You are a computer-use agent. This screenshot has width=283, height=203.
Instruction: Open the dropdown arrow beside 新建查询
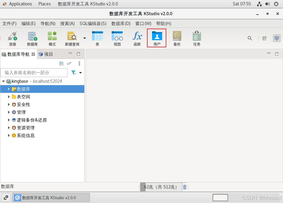(x=84, y=38)
